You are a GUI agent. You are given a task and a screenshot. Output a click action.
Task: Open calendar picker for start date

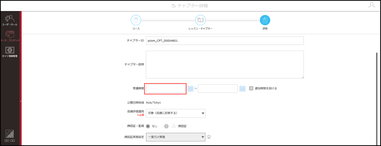click(x=190, y=89)
